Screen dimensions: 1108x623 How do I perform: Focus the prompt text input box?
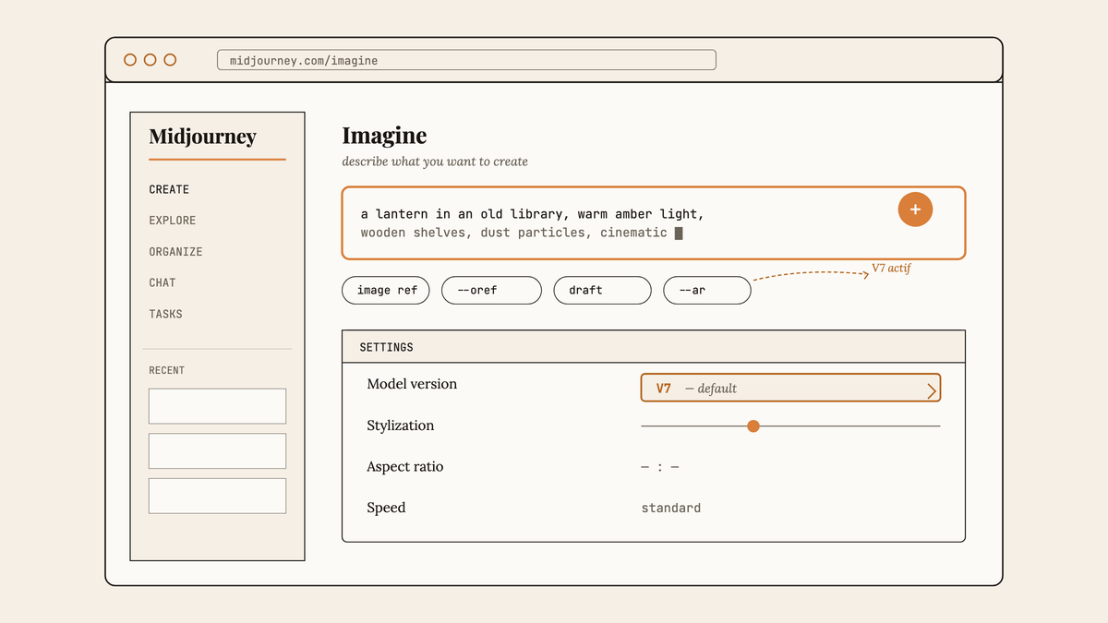point(654,223)
